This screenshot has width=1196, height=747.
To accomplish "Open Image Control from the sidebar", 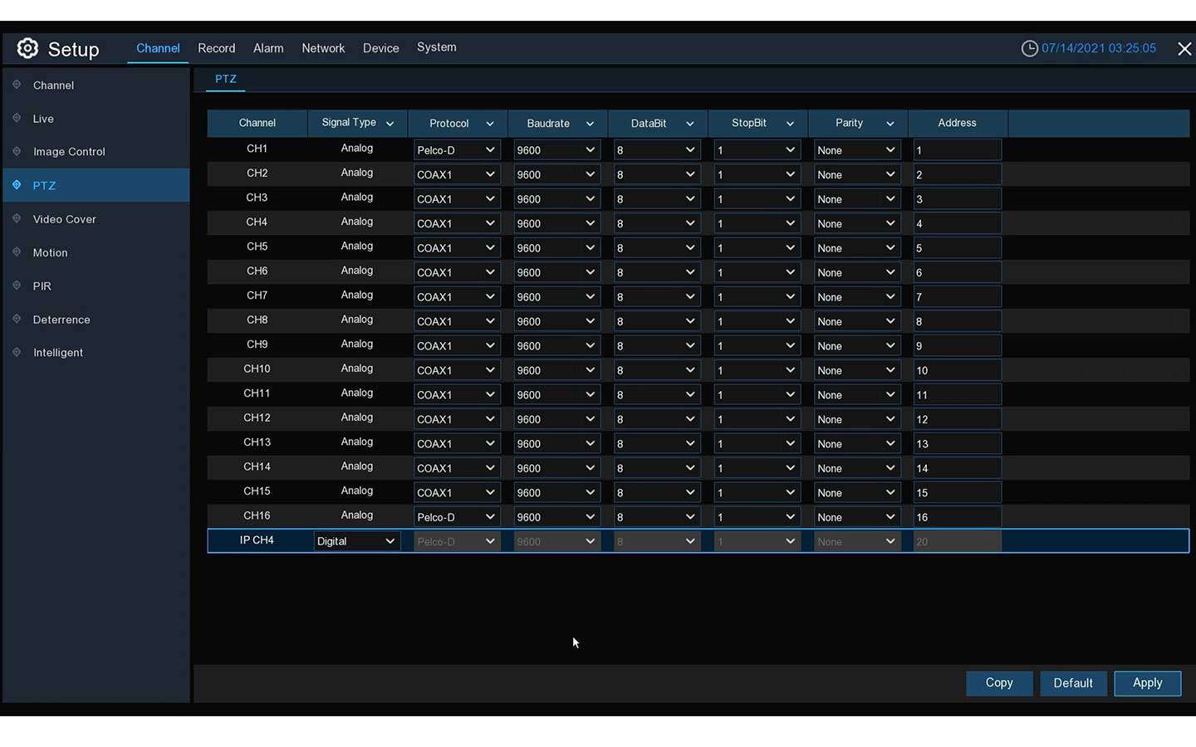I will tap(17, 152).
